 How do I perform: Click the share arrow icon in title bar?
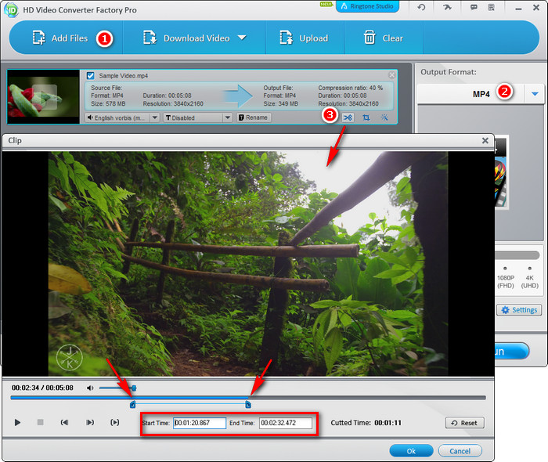point(447,7)
